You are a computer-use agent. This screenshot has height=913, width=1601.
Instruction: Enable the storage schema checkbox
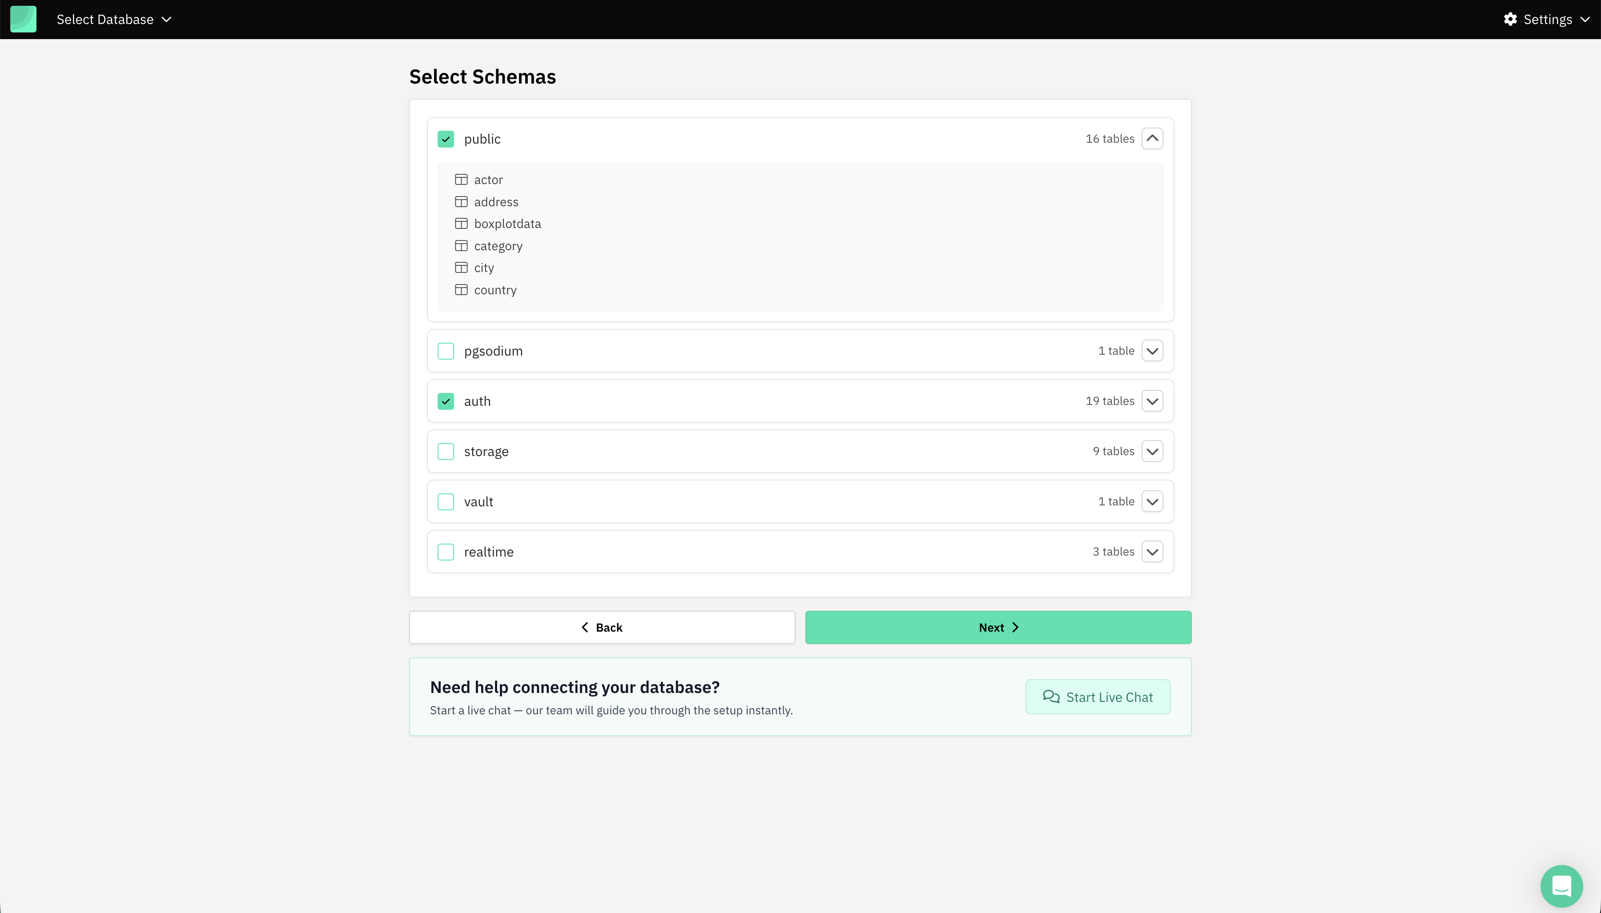(x=446, y=451)
